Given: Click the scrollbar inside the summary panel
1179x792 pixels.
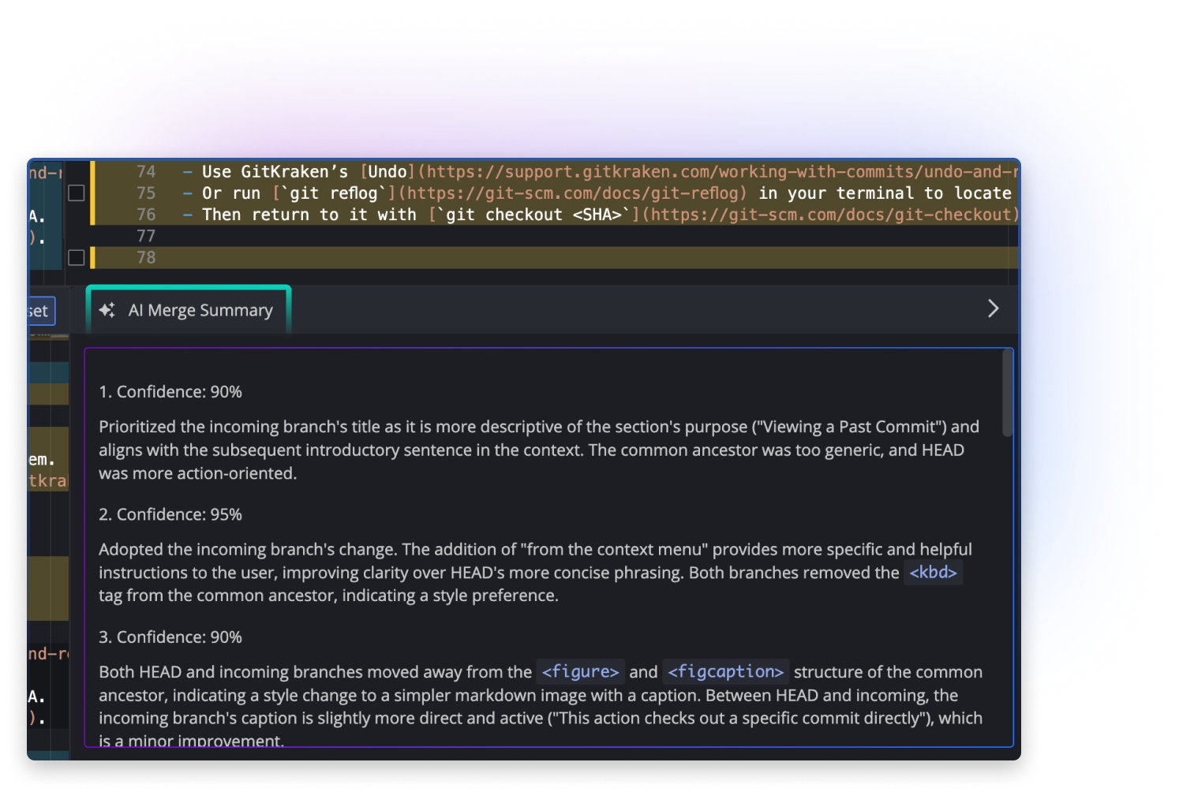Looking at the screenshot, I should pos(1007,394).
